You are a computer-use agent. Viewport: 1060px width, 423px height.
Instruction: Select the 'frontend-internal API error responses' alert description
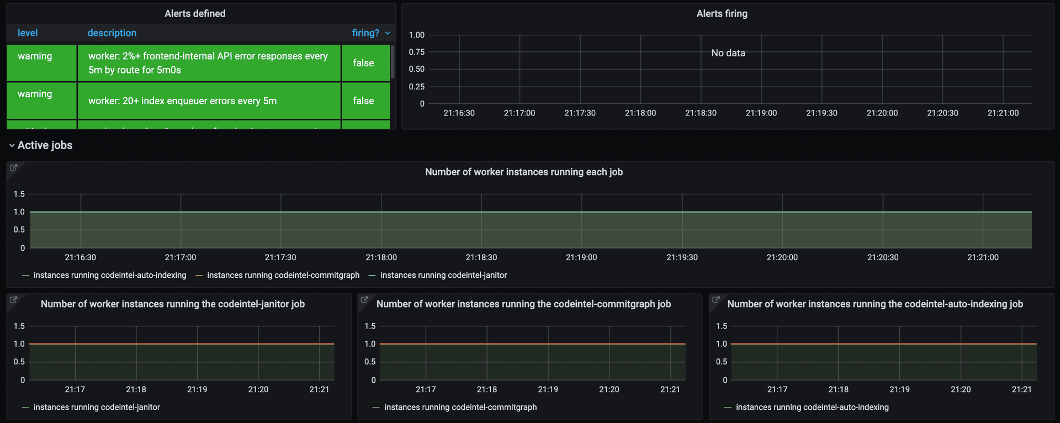(209, 63)
